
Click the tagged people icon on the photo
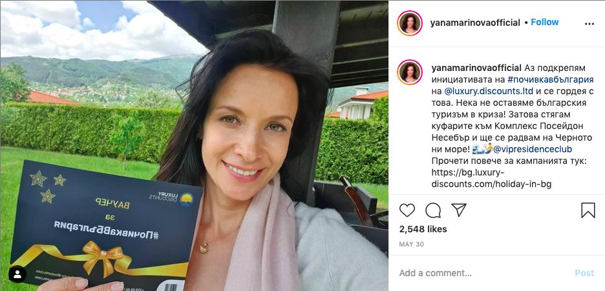click(x=17, y=274)
